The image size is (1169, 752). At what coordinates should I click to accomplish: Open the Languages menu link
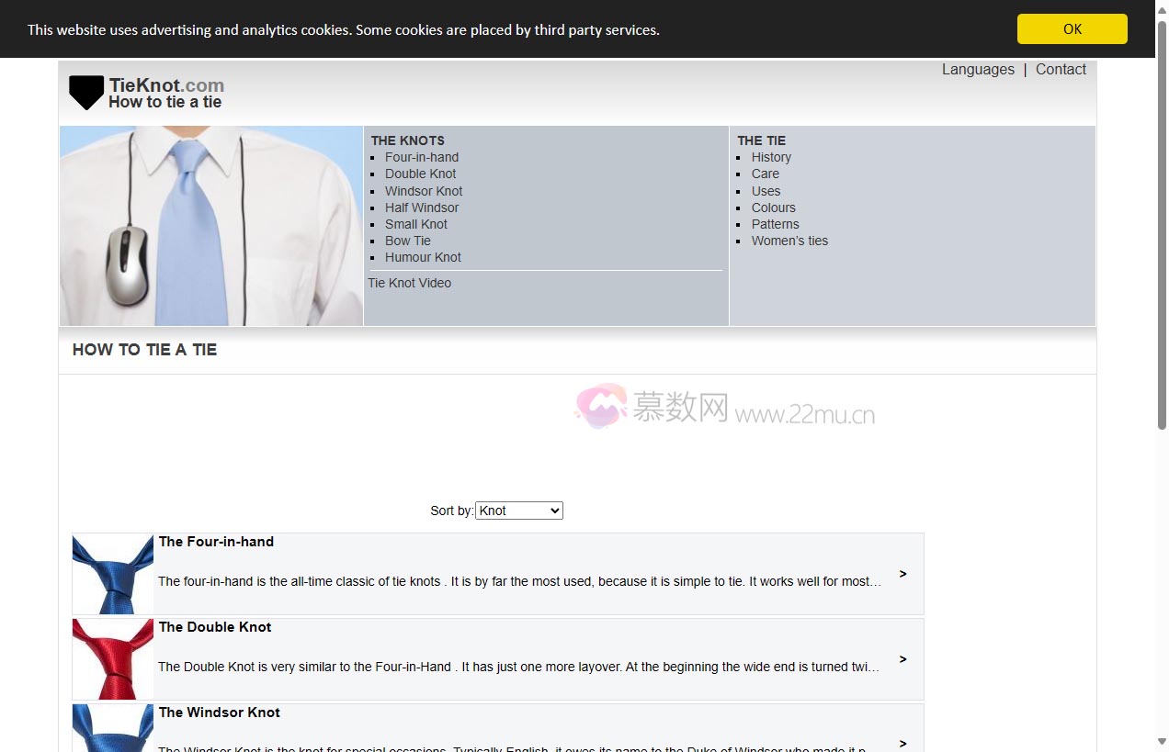coord(978,70)
